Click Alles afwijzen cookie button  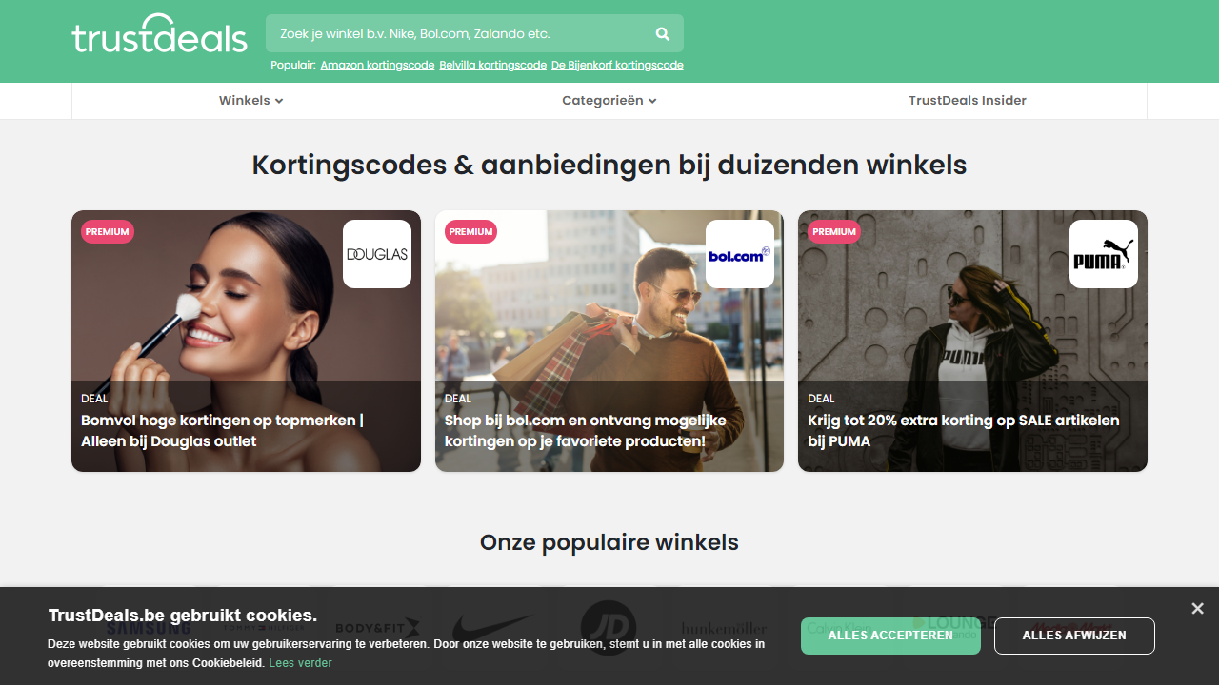coord(1074,636)
